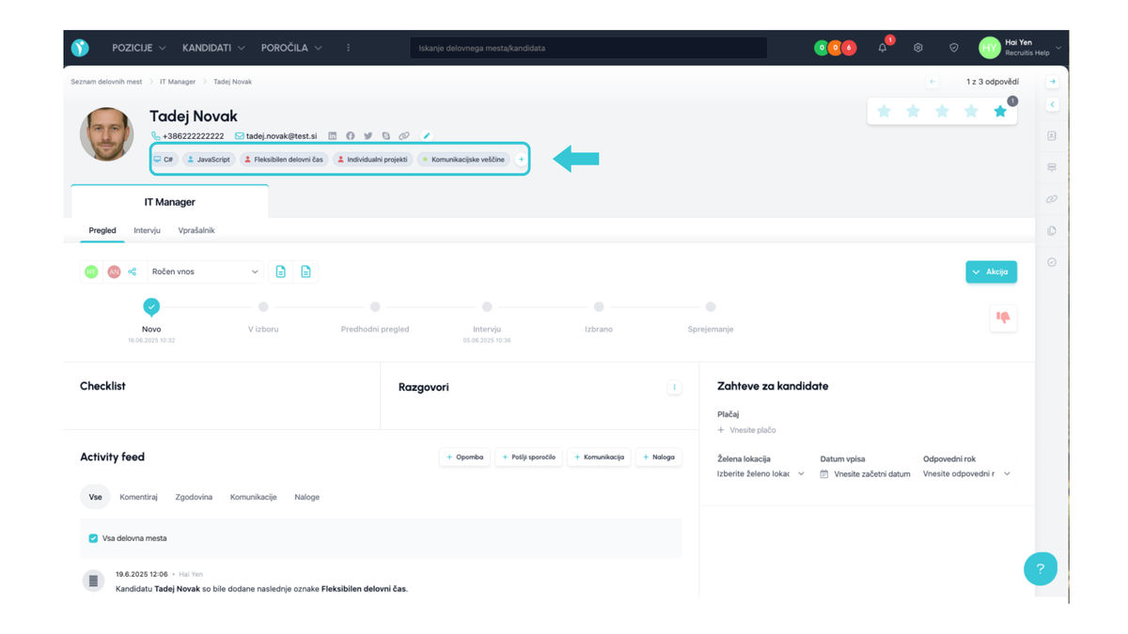Open the settings gear icon
Image resolution: width=1128 pixels, height=634 pixels.
tap(918, 48)
